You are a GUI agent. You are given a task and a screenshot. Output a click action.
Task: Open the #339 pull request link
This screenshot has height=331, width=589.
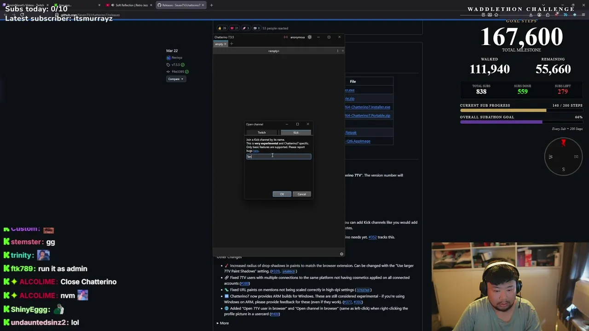click(x=275, y=271)
